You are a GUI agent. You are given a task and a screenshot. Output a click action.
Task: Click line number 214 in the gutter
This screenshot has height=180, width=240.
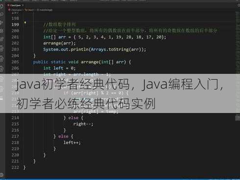point(15,118)
